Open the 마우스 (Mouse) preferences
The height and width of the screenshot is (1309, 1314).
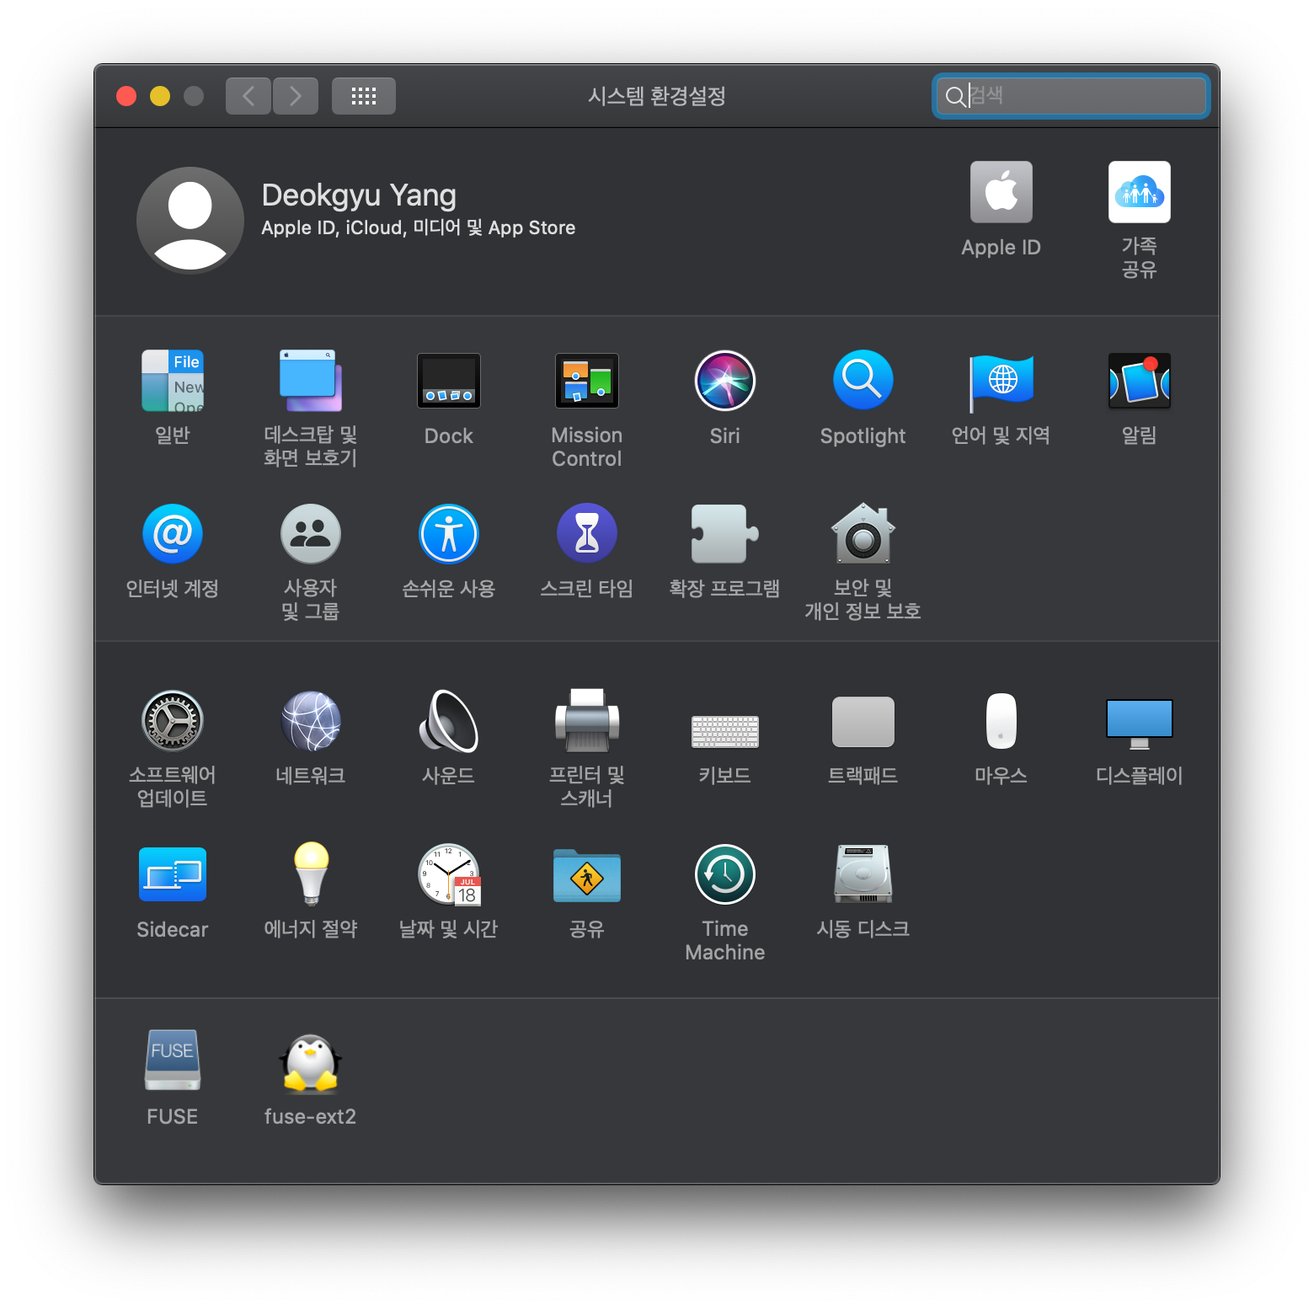[x=1002, y=721]
